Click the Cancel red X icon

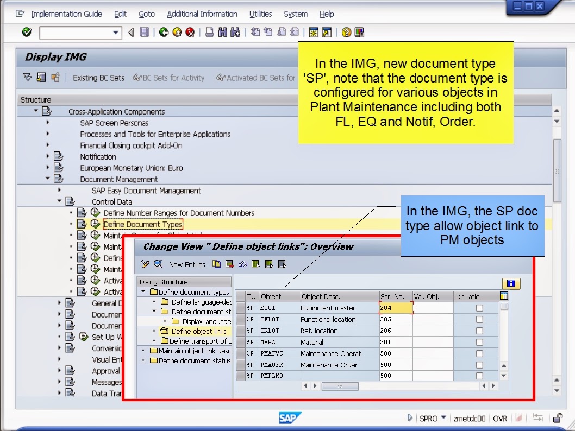click(x=190, y=32)
